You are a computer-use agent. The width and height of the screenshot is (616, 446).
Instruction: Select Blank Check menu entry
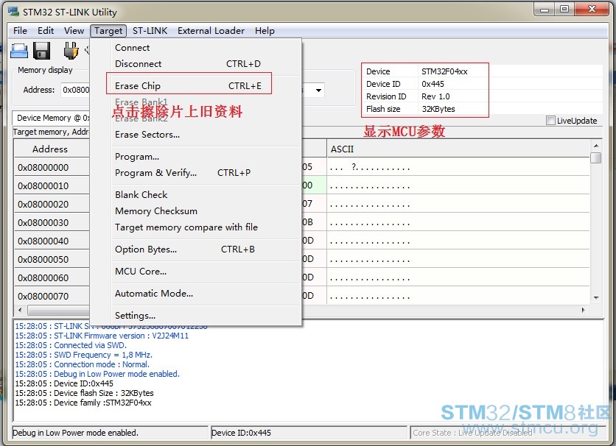[196, 194]
